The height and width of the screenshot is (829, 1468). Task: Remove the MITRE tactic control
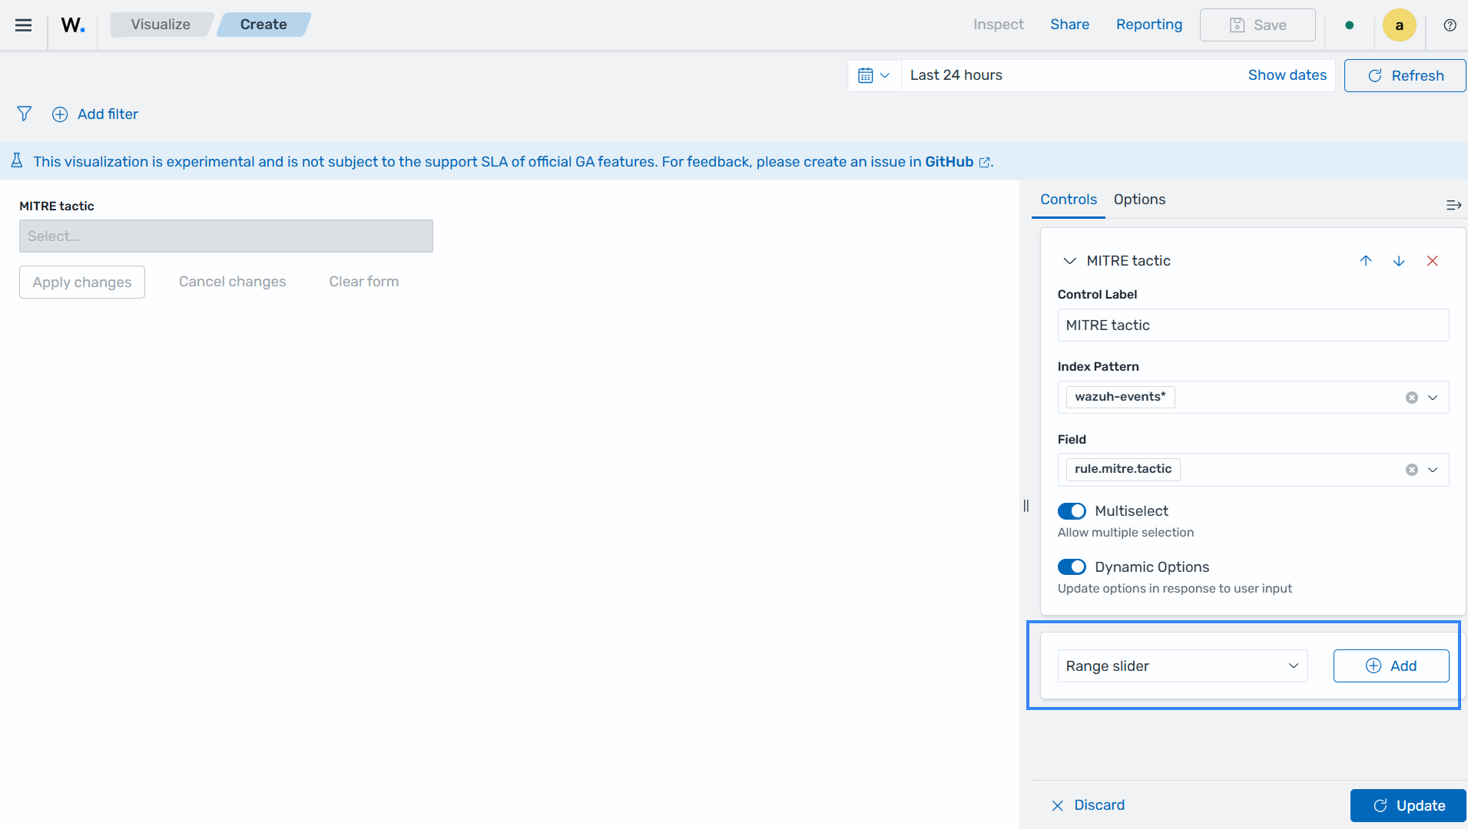(1433, 261)
